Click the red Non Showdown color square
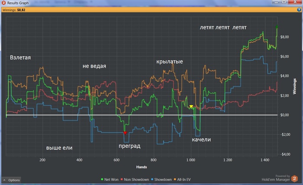The height and width of the screenshot is (185, 303). tap(122, 179)
